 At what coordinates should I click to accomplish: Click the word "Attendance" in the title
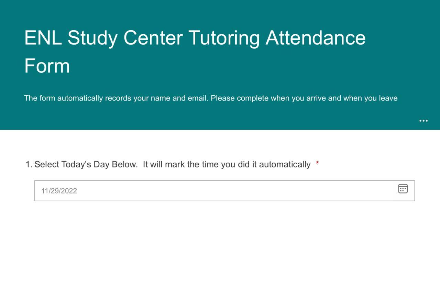pos(315,38)
